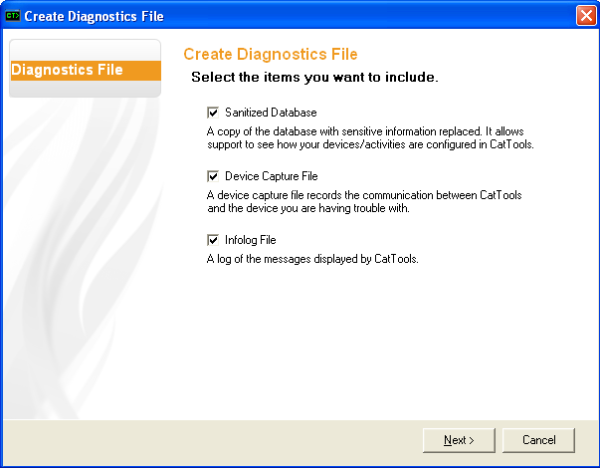This screenshot has width=600, height=468.
Task: Click the window title bar text
Action: click(94, 16)
